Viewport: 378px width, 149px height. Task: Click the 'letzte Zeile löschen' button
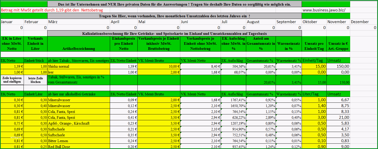pyautogui.click(x=36, y=80)
